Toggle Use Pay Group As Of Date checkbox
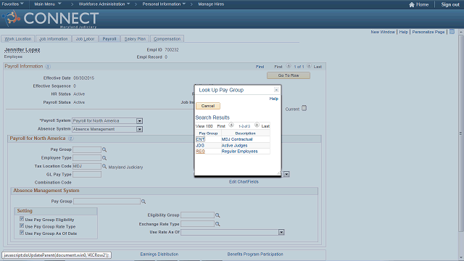The height and width of the screenshot is (261, 464). (x=22, y=233)
